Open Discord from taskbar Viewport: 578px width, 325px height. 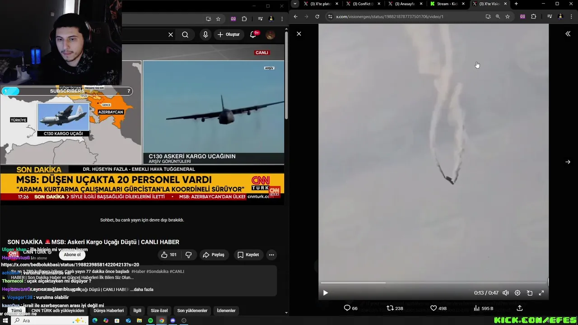click(x=172, y=320)
